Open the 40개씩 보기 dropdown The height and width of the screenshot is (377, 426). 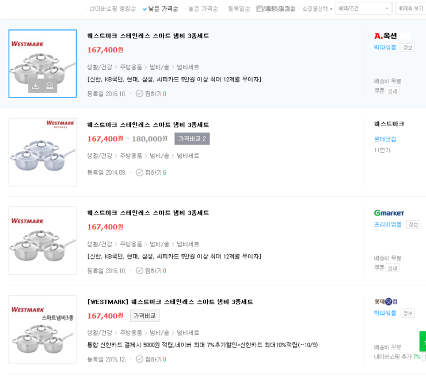click(410, 9)
